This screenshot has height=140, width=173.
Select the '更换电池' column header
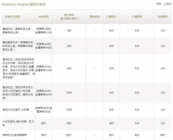coord(95,17)
